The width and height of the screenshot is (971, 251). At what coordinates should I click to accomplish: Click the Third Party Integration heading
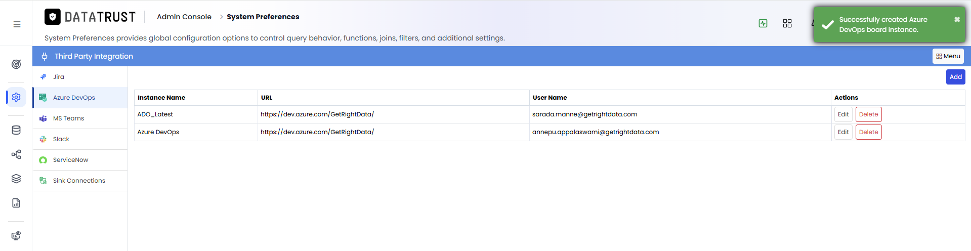click(94, 56)
